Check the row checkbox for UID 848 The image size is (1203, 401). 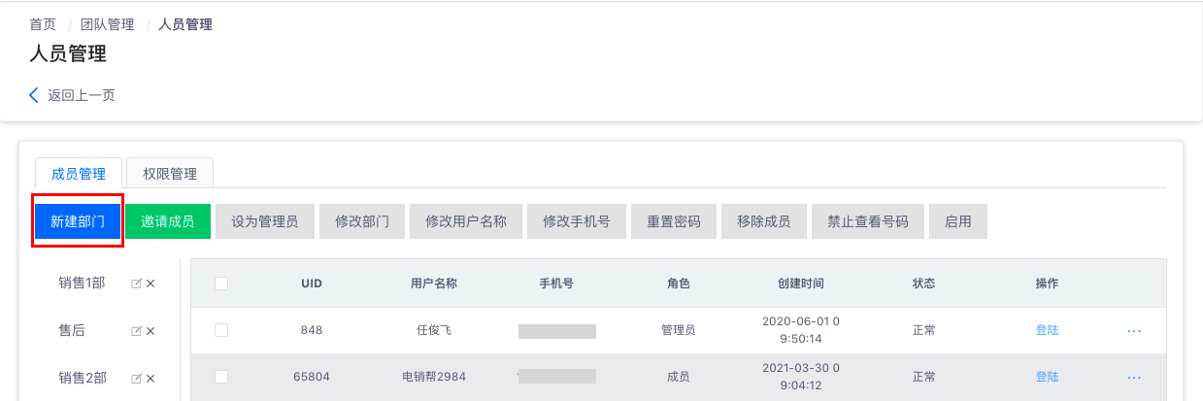(x=221, y=330)
